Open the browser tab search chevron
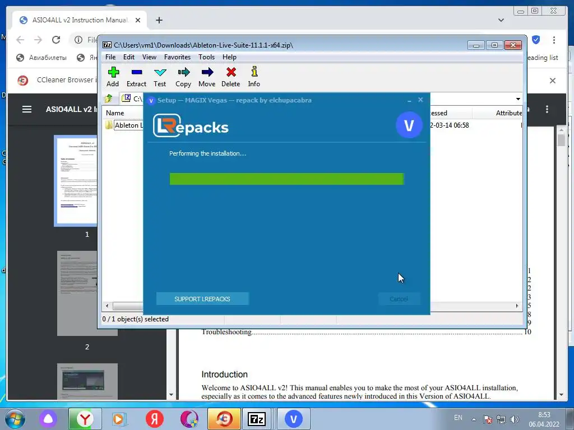 click(x=501, y=20)
